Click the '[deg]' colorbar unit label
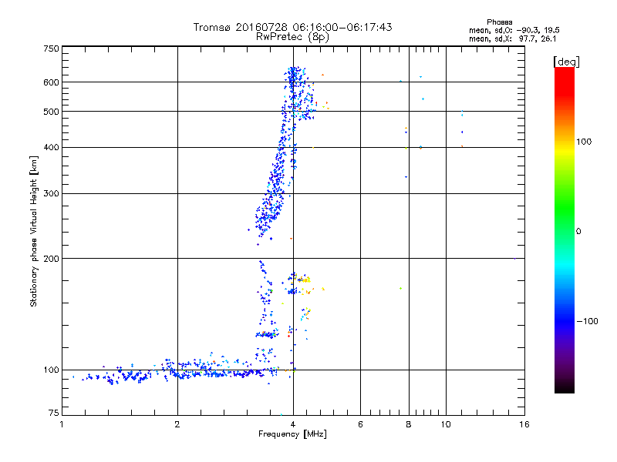The width and height of the screenshot is (617, 462). (x=566, y=62)
